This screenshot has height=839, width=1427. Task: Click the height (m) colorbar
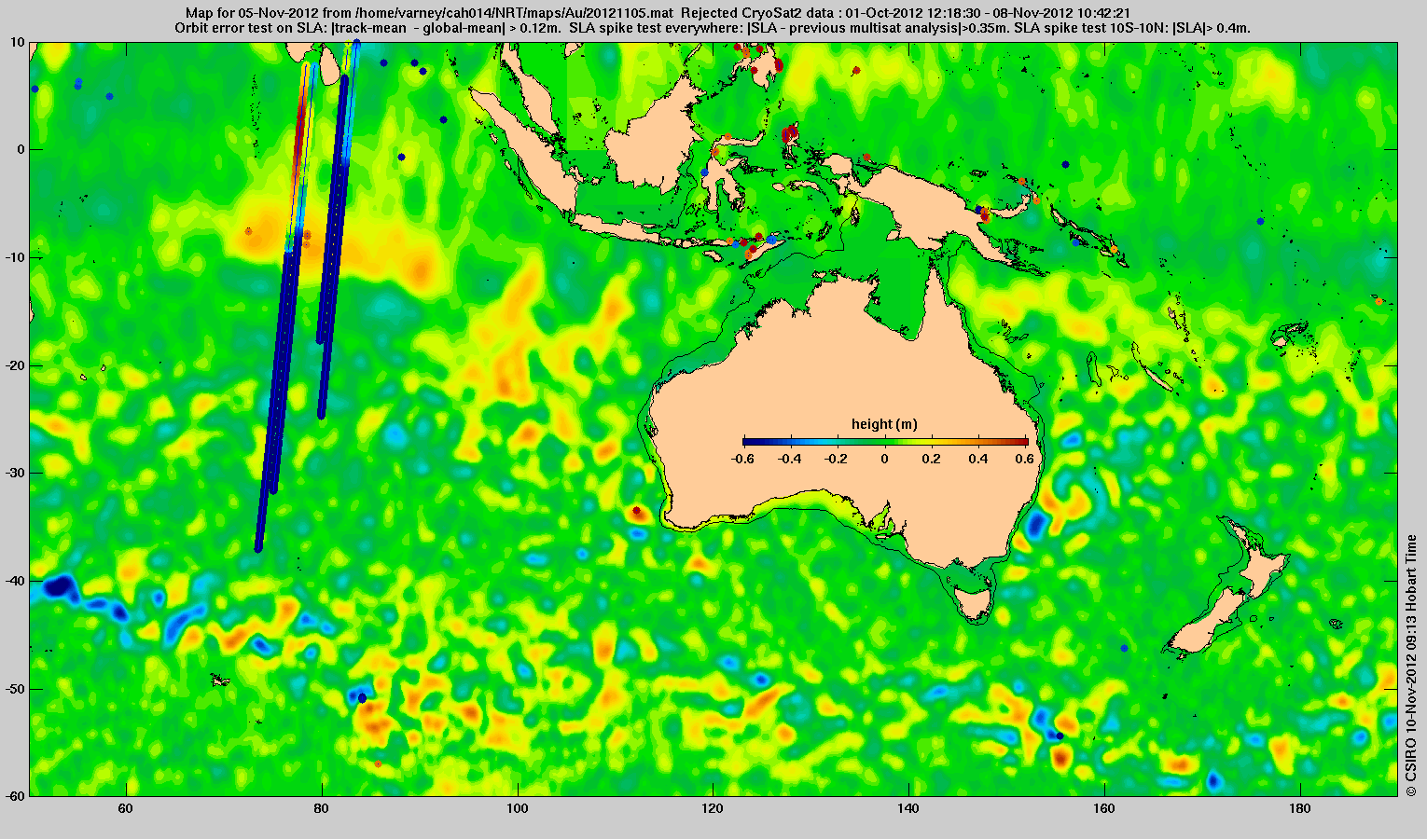pos(885,442)
